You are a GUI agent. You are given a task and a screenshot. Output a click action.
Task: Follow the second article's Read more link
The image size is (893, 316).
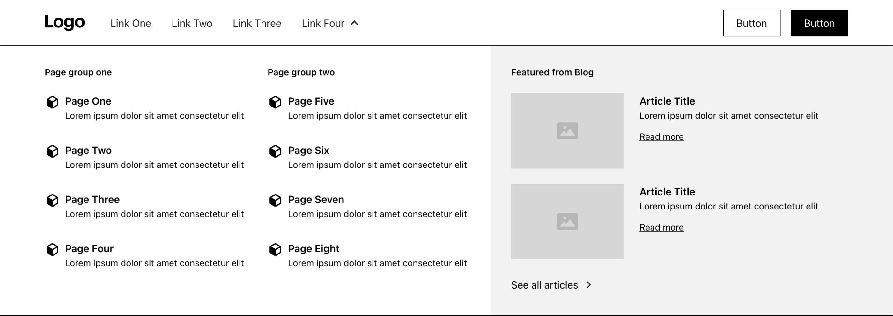[x=661, y=228]
